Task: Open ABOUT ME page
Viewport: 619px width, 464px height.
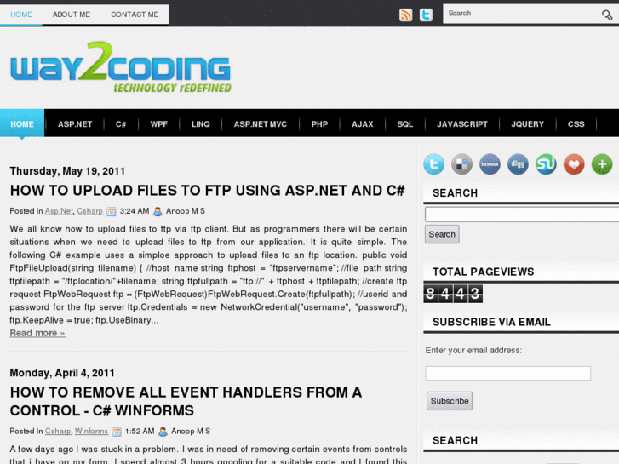Action: (72, 14)
